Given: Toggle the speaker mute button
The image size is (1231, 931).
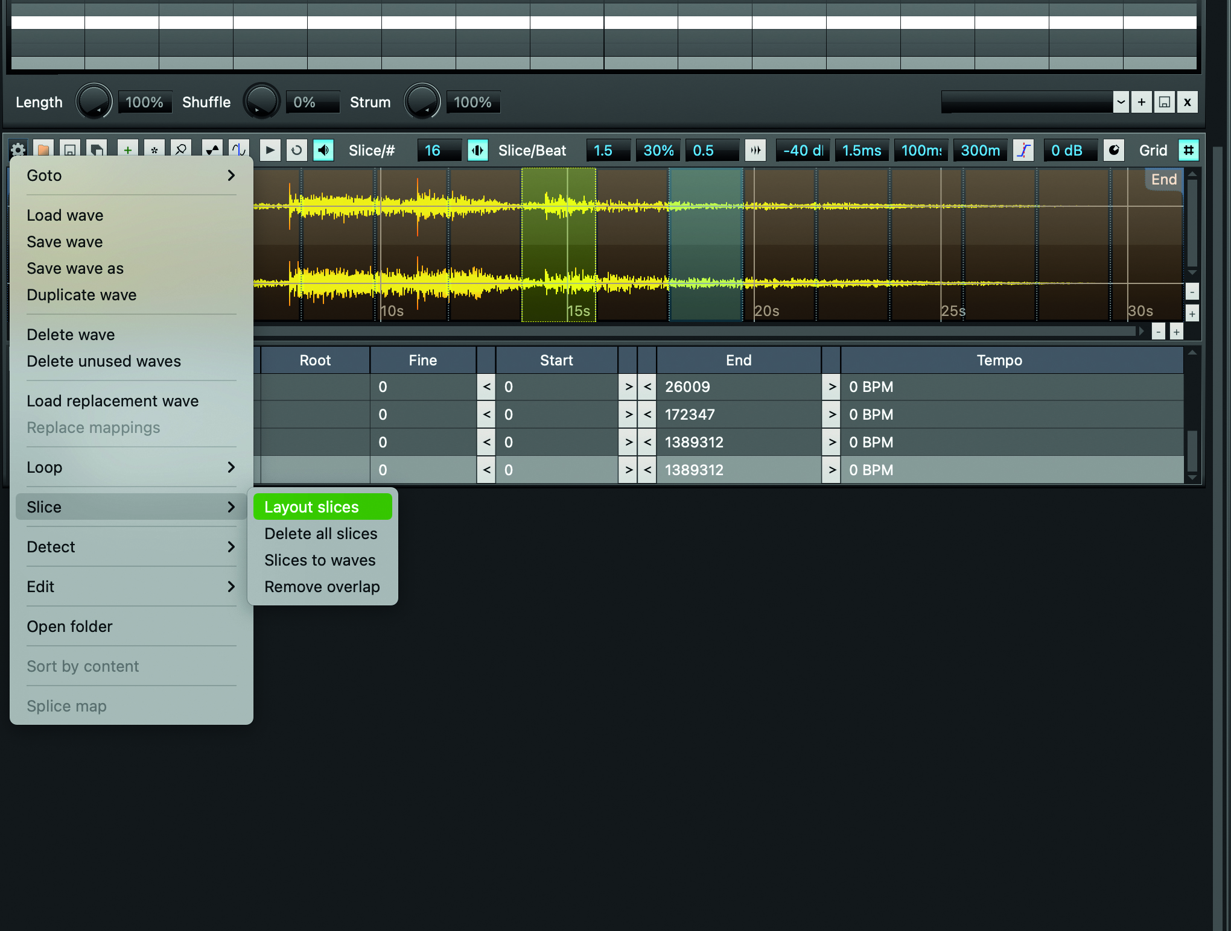Looking at the screenshot, I should [323, 150].
